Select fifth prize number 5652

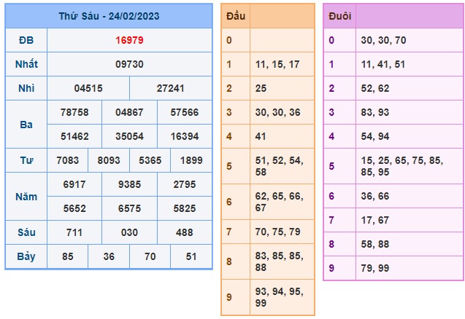[74, 208]
